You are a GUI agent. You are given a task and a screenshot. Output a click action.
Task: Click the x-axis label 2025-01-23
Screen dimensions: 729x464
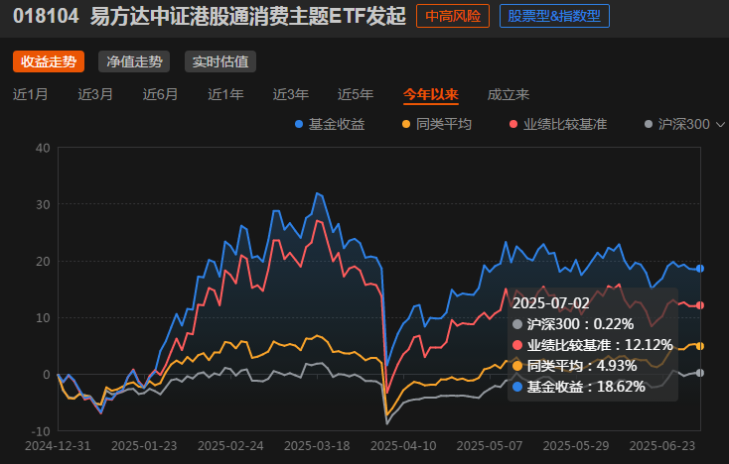pyautogui.click(x=144, y=446)
